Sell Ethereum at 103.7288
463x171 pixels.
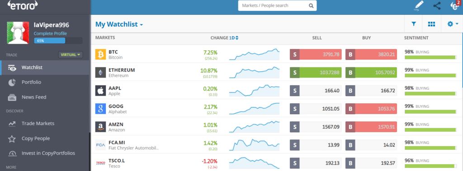pos(316,73)
